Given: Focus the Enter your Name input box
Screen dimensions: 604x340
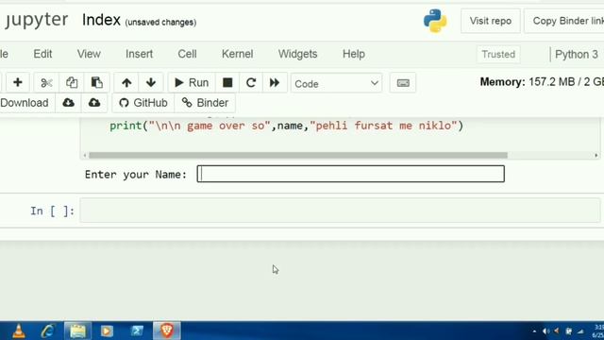Looking at the screenshot, I should pyautogui.click(x=350, y=174).
